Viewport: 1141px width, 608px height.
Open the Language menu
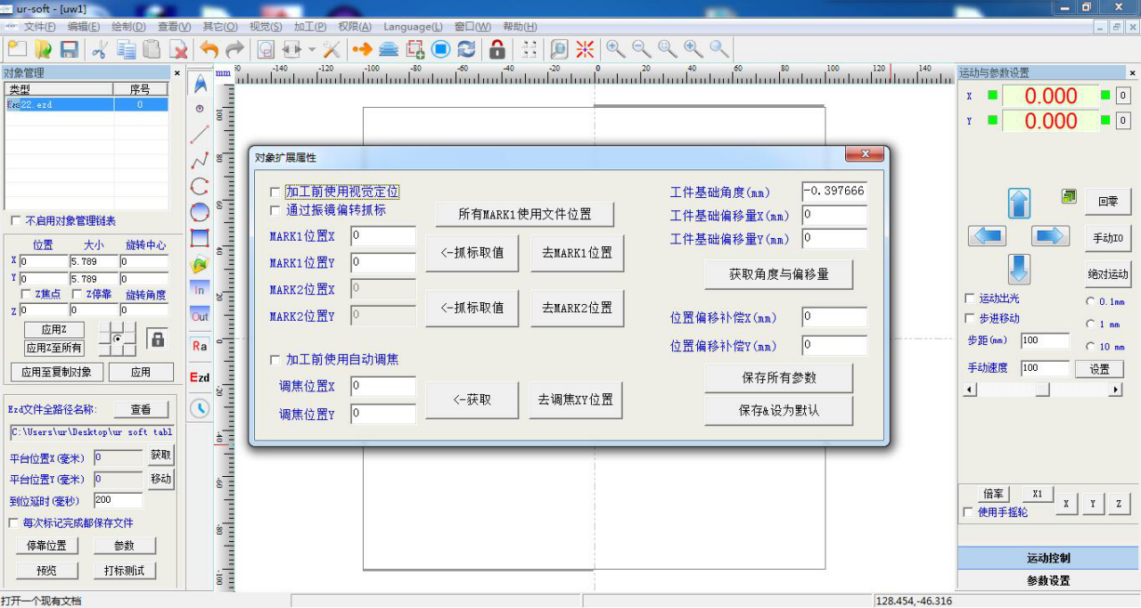click(x=413, y=27)
